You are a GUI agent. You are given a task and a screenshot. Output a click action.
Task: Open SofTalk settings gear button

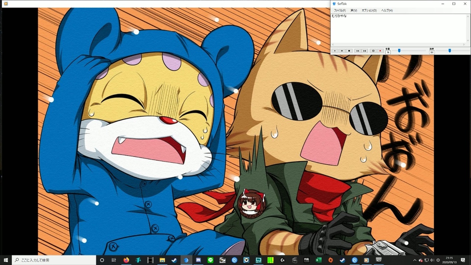click(x=373, y=51)
